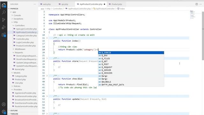This screenshot has width=204, height=115.
Task: Select $_ENV autocomplete suggestion
Action: pyautogui.click(x=131, y=56)
